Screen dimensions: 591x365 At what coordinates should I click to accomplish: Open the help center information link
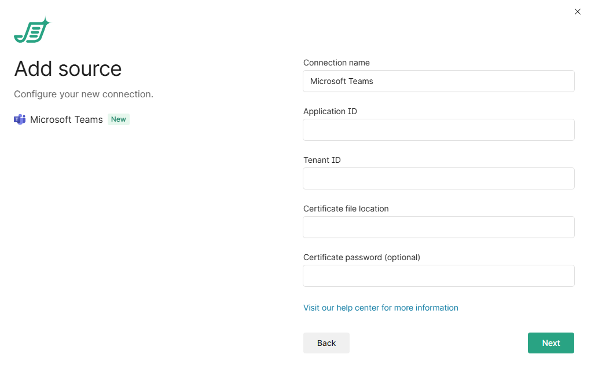380,308
